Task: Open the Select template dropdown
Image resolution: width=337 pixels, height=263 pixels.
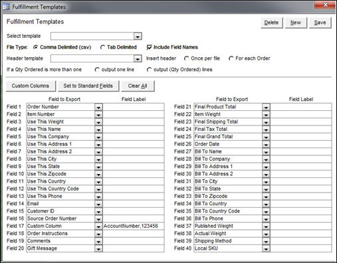Action: 138,37
